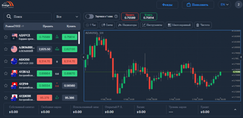The image size is (243, 118).
Task: Select the ASX200 instrument name
Action: click(24, 60)
